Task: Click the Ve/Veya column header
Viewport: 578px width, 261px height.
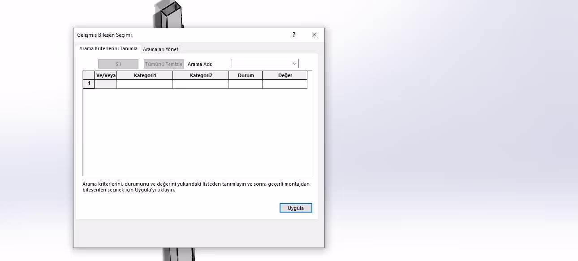Action: click(106, 75)
